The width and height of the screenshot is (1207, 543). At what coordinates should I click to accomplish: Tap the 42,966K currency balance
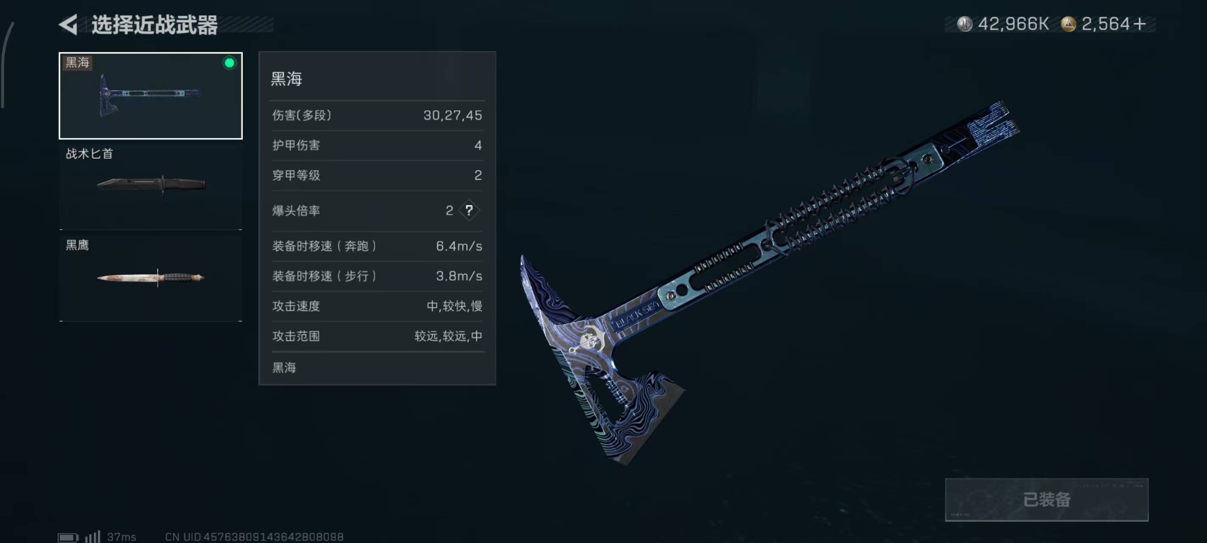1013,24
